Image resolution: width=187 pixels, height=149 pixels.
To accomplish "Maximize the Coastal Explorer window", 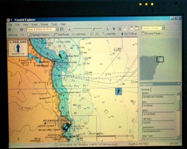I will [176, 18].
